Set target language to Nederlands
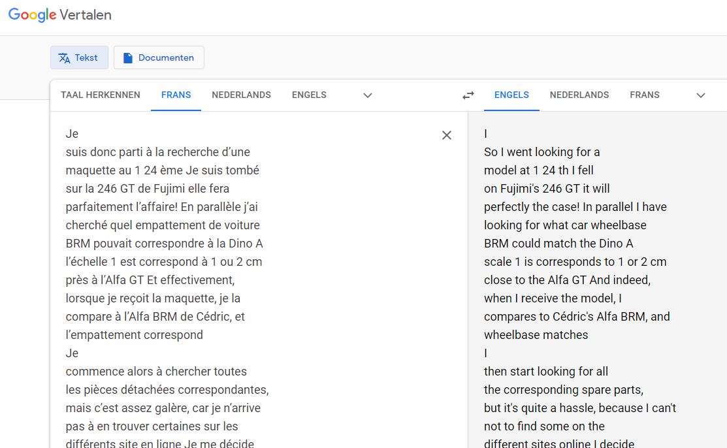The height and width of the screenshot is (448, 727). (579, 95)
